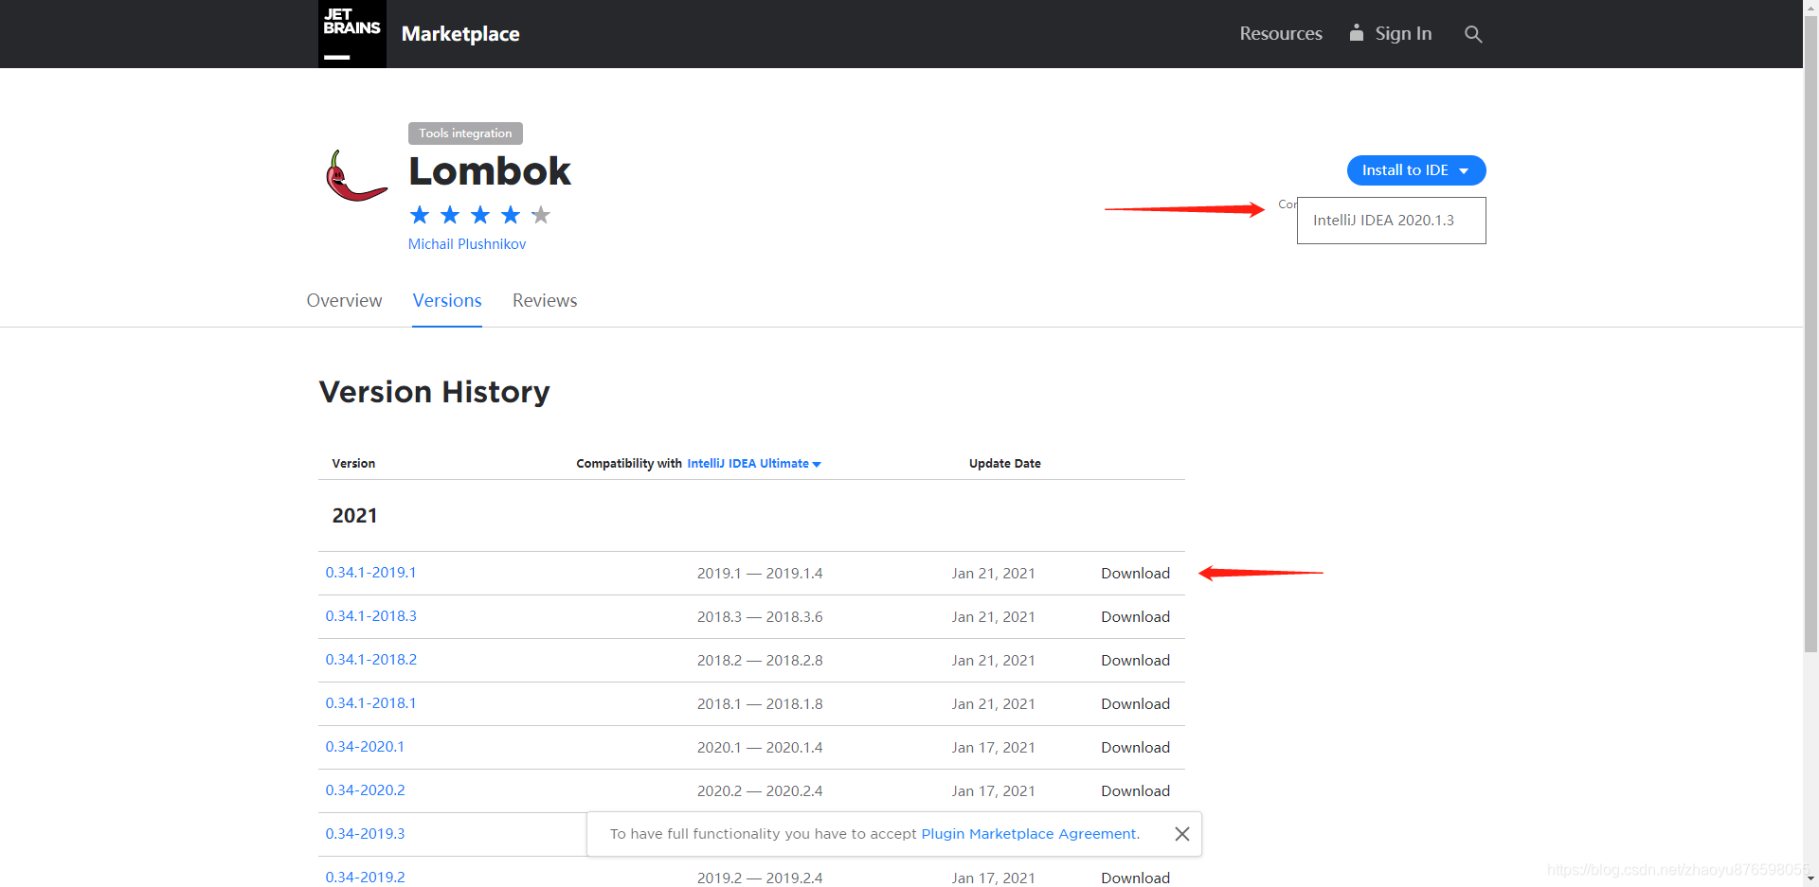1819x887 pixels.
Task: Open version 0.34.1-2018.2 link
Action: pos(371,660)
